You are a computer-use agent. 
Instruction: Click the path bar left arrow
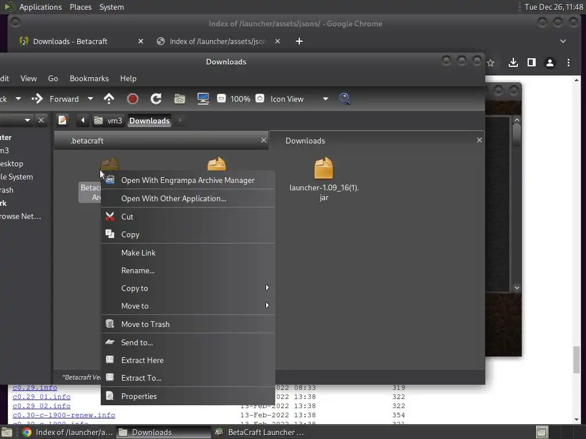coord(82,120)
